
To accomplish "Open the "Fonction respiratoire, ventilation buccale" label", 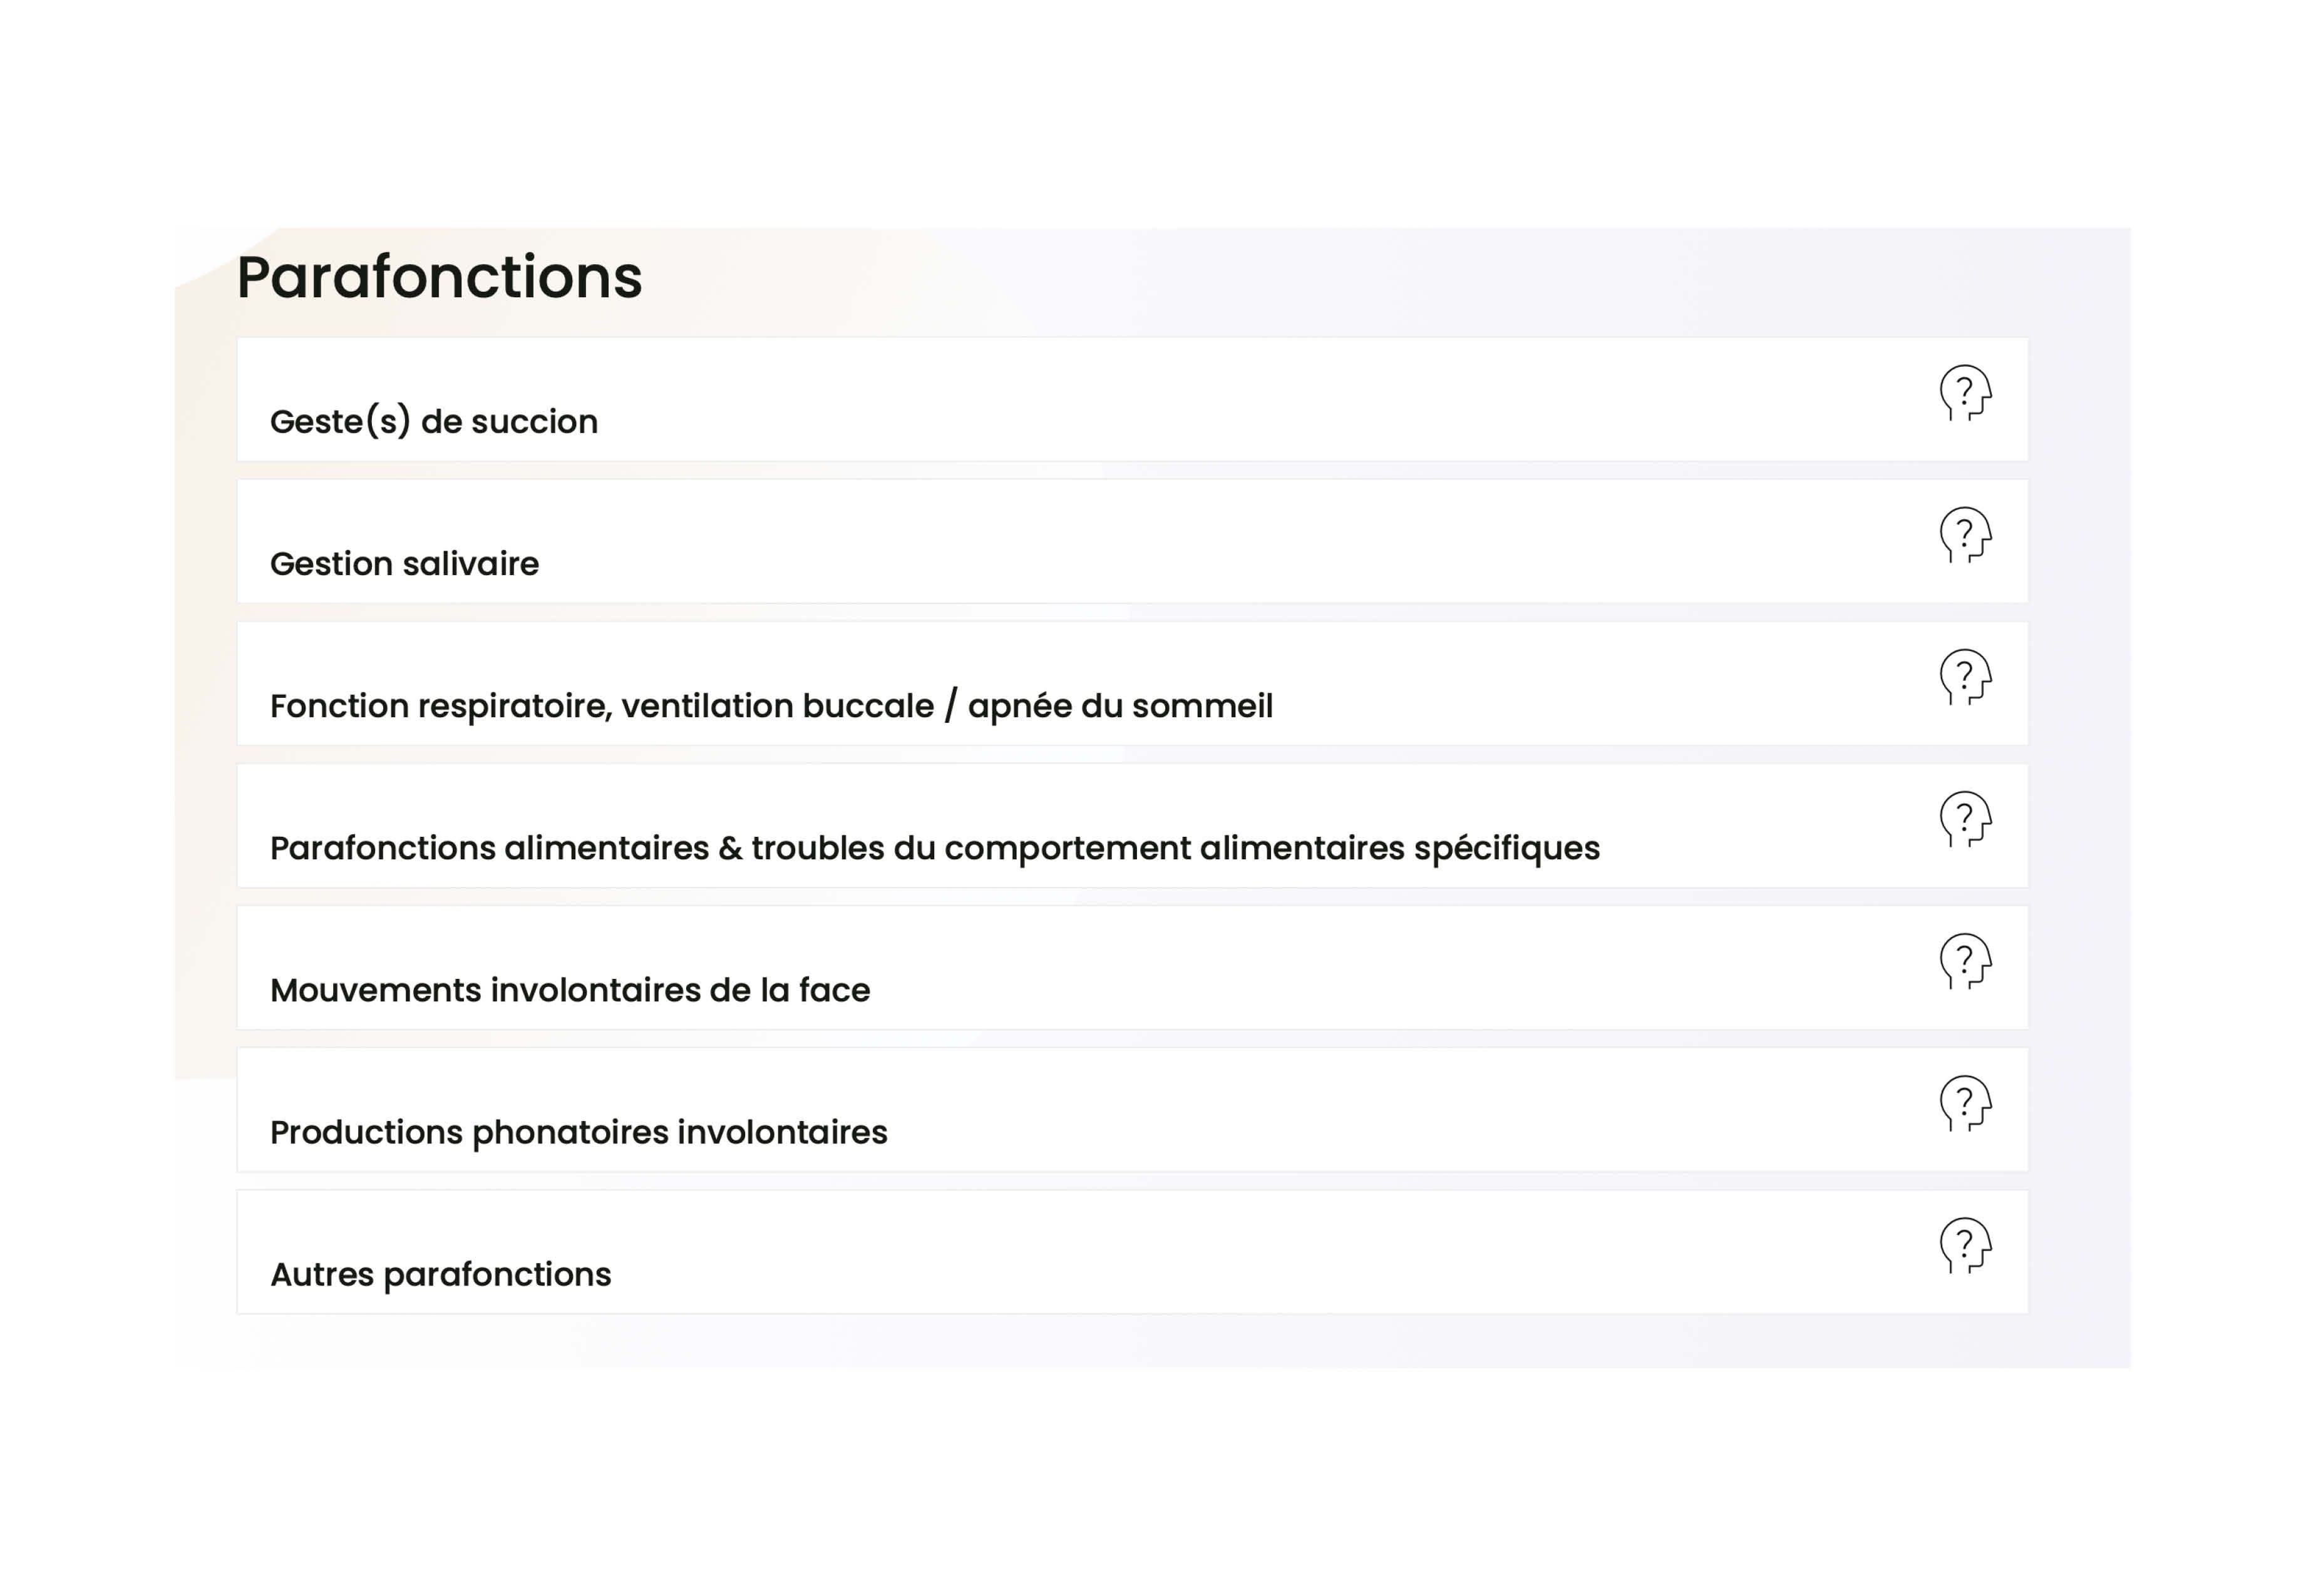I will 770,706.
